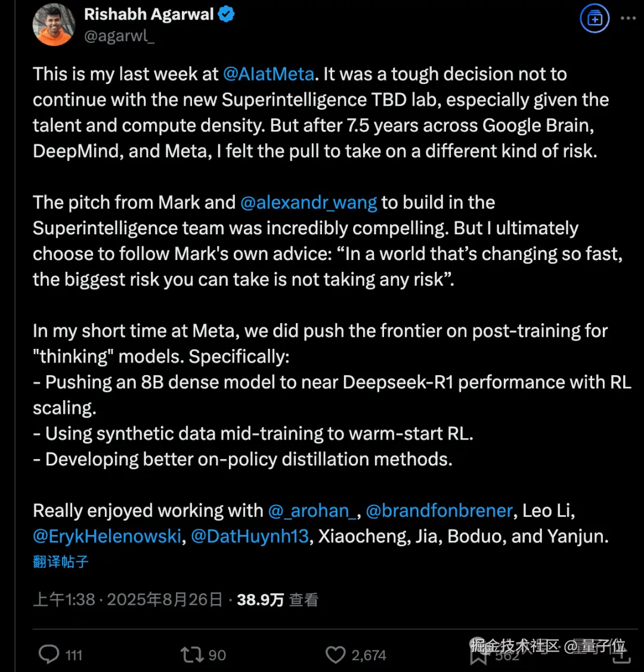
Task: Click the reply comment icon
Action: click(x=49, y=655)
